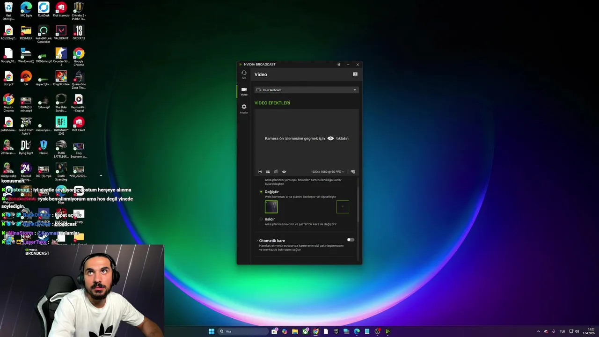Image resolution: width=599 pixels, height=337 pixels.
Task: Show hidden system tray icons chevron
Action: [x=538, y=331]
